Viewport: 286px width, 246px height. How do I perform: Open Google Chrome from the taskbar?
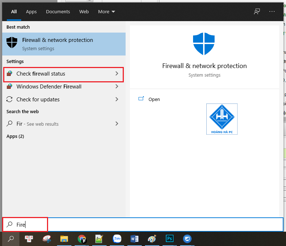[82, 239]
